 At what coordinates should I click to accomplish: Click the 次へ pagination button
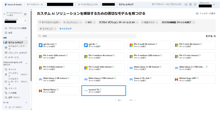tap(133, 100)
